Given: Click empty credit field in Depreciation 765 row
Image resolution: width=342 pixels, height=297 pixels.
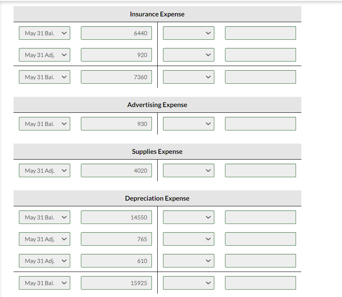Looking at the screenshot, I should pyautogui.click(x=260, y=239).
